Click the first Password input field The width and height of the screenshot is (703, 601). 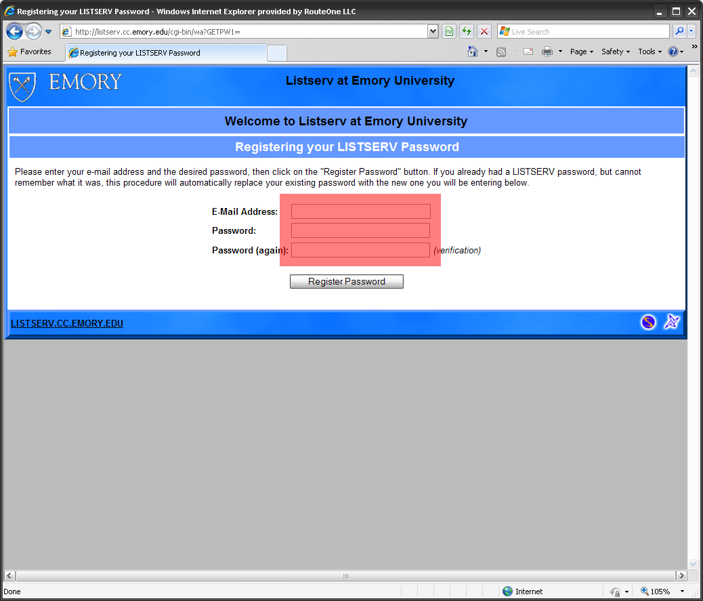coord(360,230)
